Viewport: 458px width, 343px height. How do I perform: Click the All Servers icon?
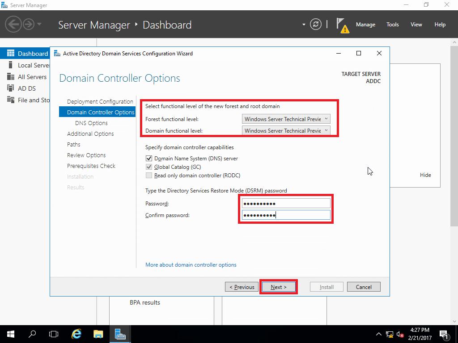coord(11,76)
